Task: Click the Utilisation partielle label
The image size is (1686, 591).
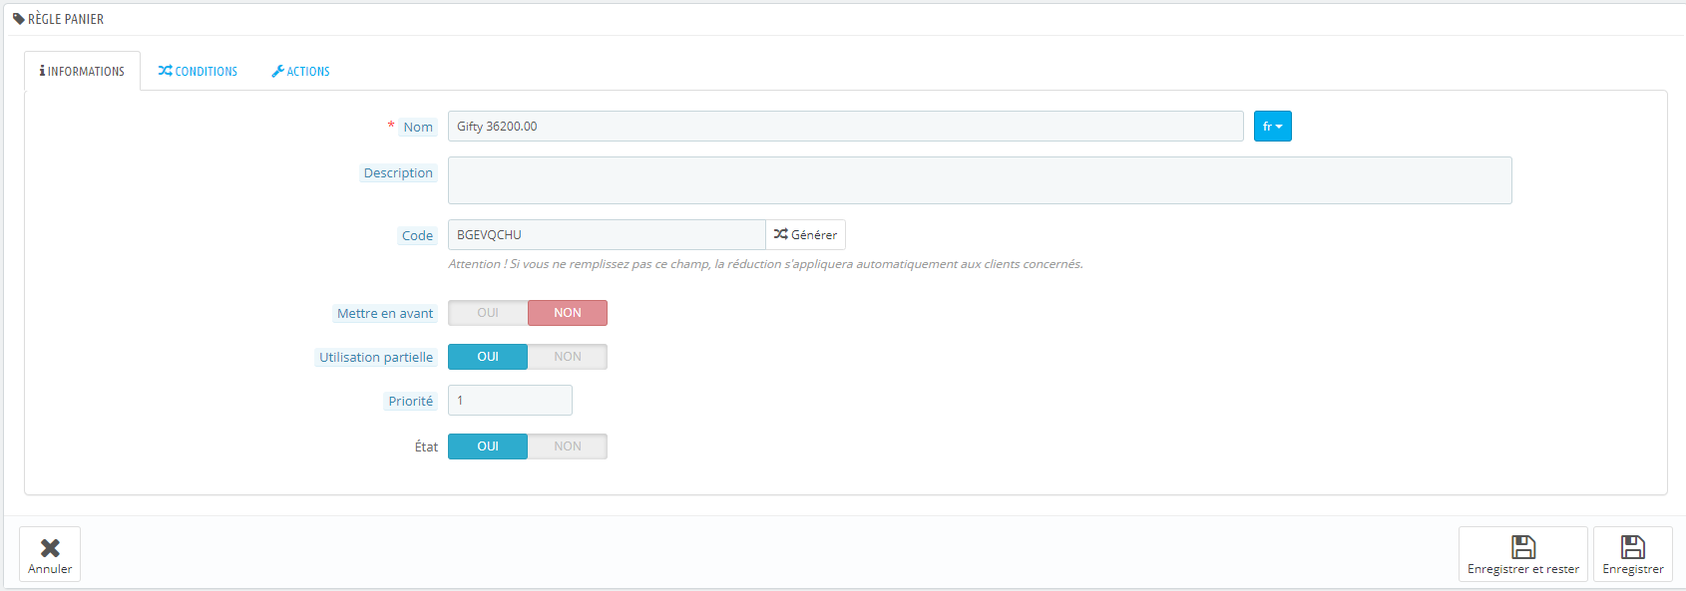Action: tap(376, 357)
